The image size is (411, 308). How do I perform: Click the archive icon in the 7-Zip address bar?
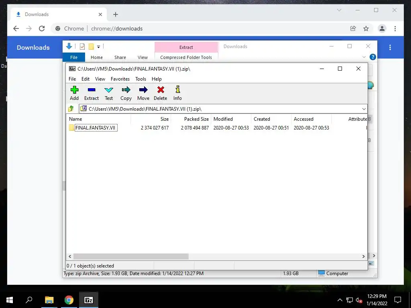coord(83,108)
